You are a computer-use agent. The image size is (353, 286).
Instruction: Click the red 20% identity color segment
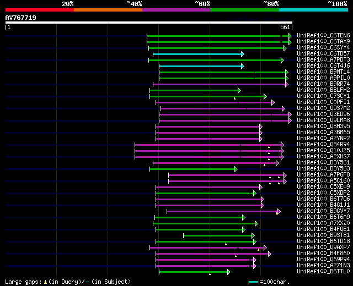[x=40, y=10]
